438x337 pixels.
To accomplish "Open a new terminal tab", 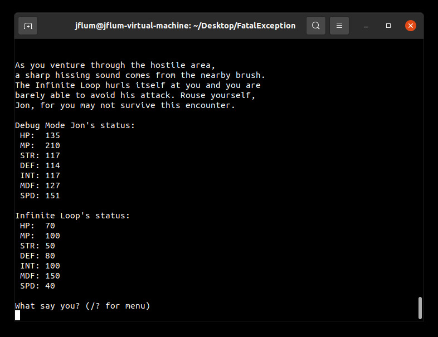I will coord(28,26).
